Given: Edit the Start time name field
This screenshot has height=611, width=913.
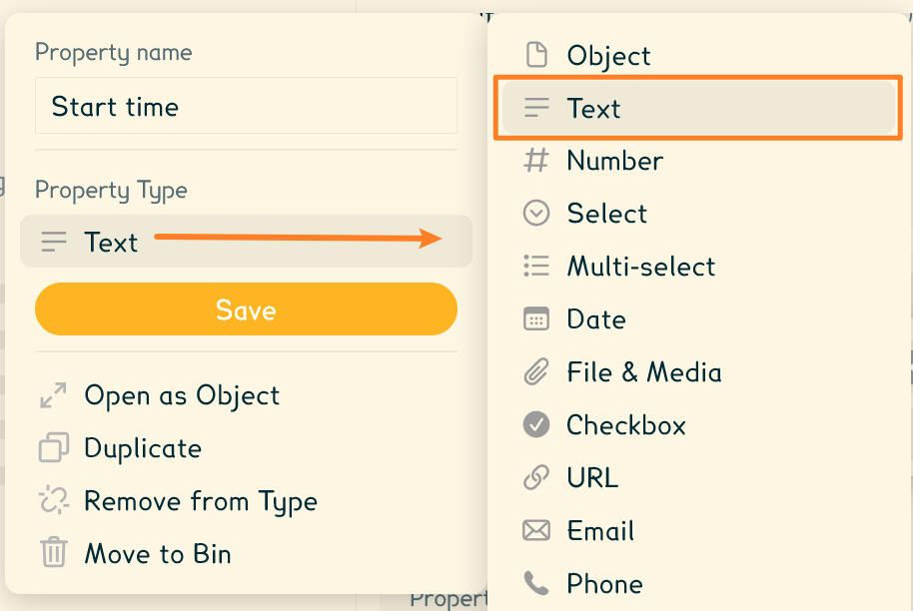Looking at the screenshot, I should pos(246,106).
